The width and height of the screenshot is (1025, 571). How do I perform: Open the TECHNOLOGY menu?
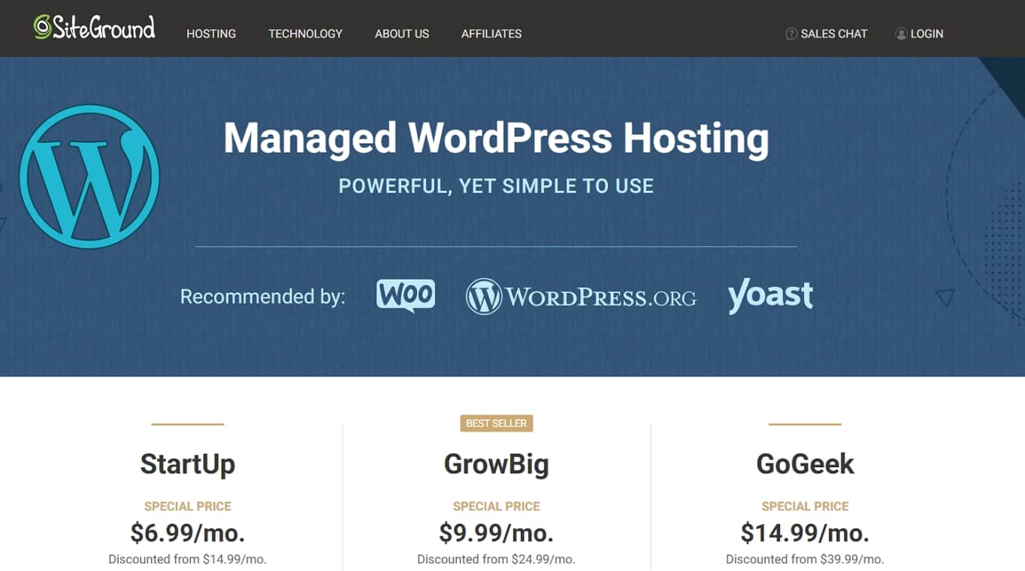click(x=305, y=34)
